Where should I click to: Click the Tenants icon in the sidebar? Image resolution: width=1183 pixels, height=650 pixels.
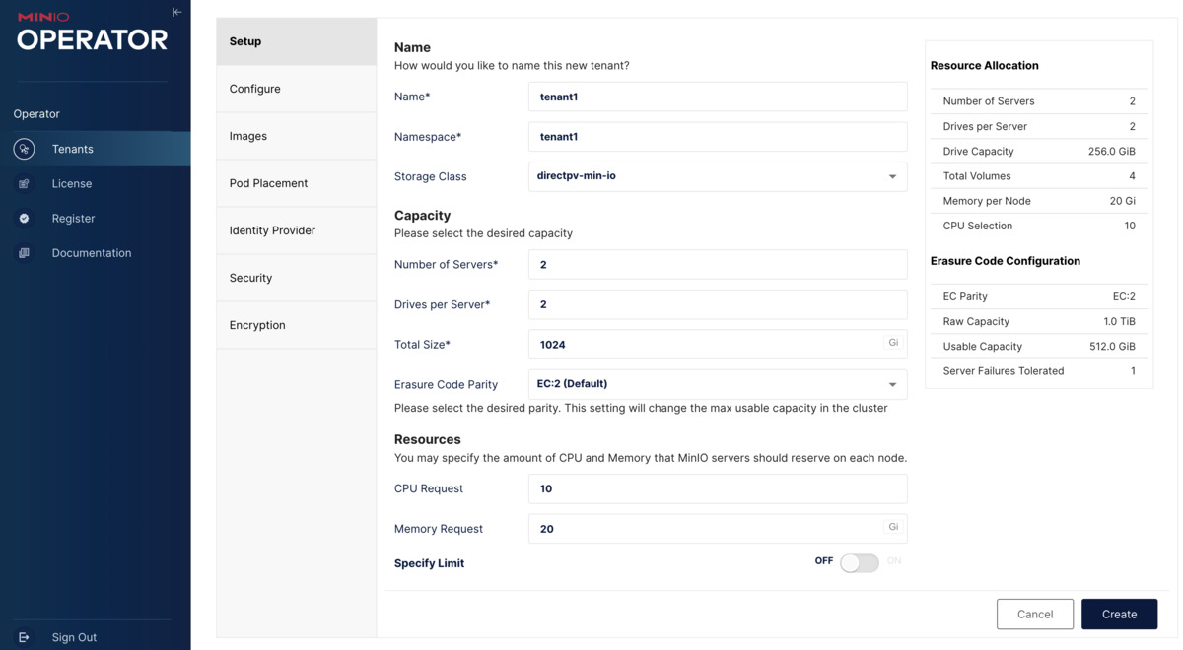[x=25, y=149]
